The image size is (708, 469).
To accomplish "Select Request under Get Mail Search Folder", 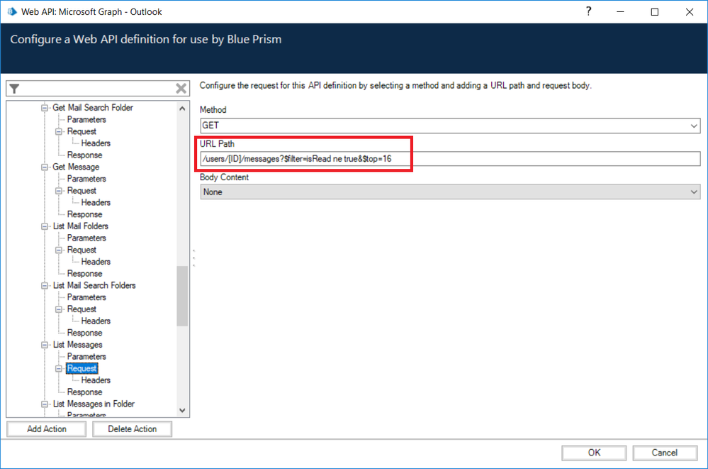I will tap(82, 131).
